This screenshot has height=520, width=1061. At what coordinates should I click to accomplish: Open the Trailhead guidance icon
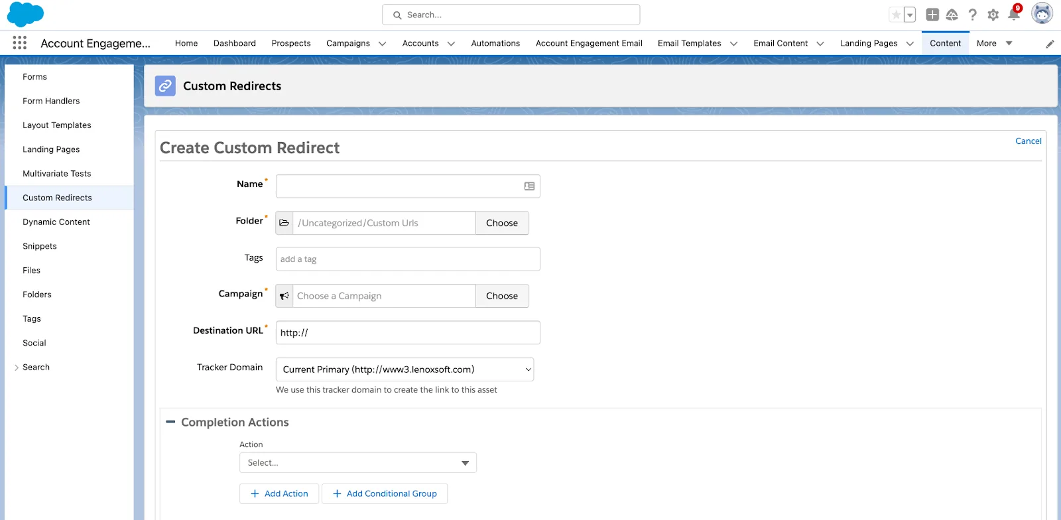(952, 15)
